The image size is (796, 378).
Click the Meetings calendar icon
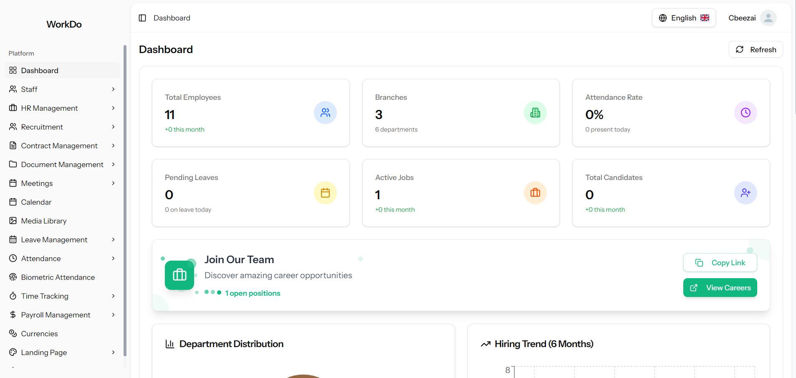[x=13, y=183]
